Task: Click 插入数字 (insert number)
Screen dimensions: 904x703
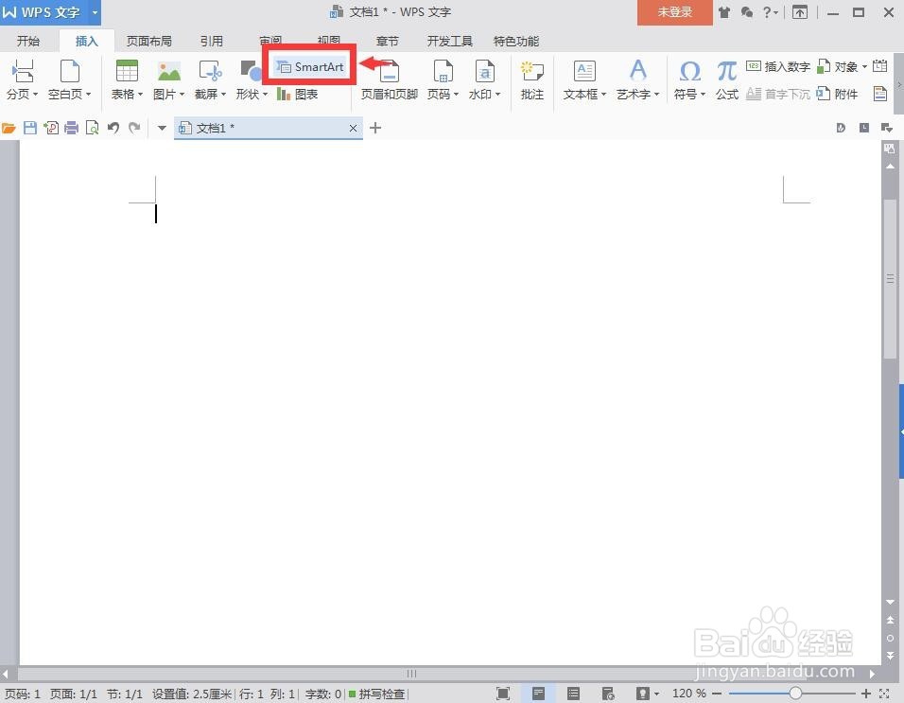Action: tap(778, 67)
